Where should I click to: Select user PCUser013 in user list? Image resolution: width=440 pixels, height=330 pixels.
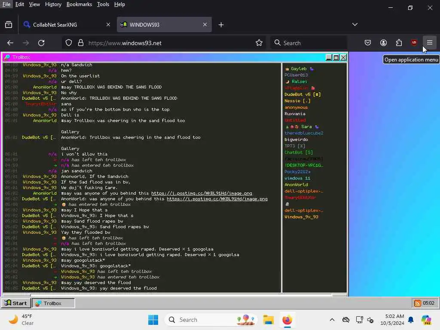(296, 75)
